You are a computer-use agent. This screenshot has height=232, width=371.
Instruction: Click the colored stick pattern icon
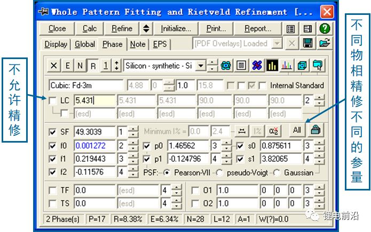pos(287,65)
